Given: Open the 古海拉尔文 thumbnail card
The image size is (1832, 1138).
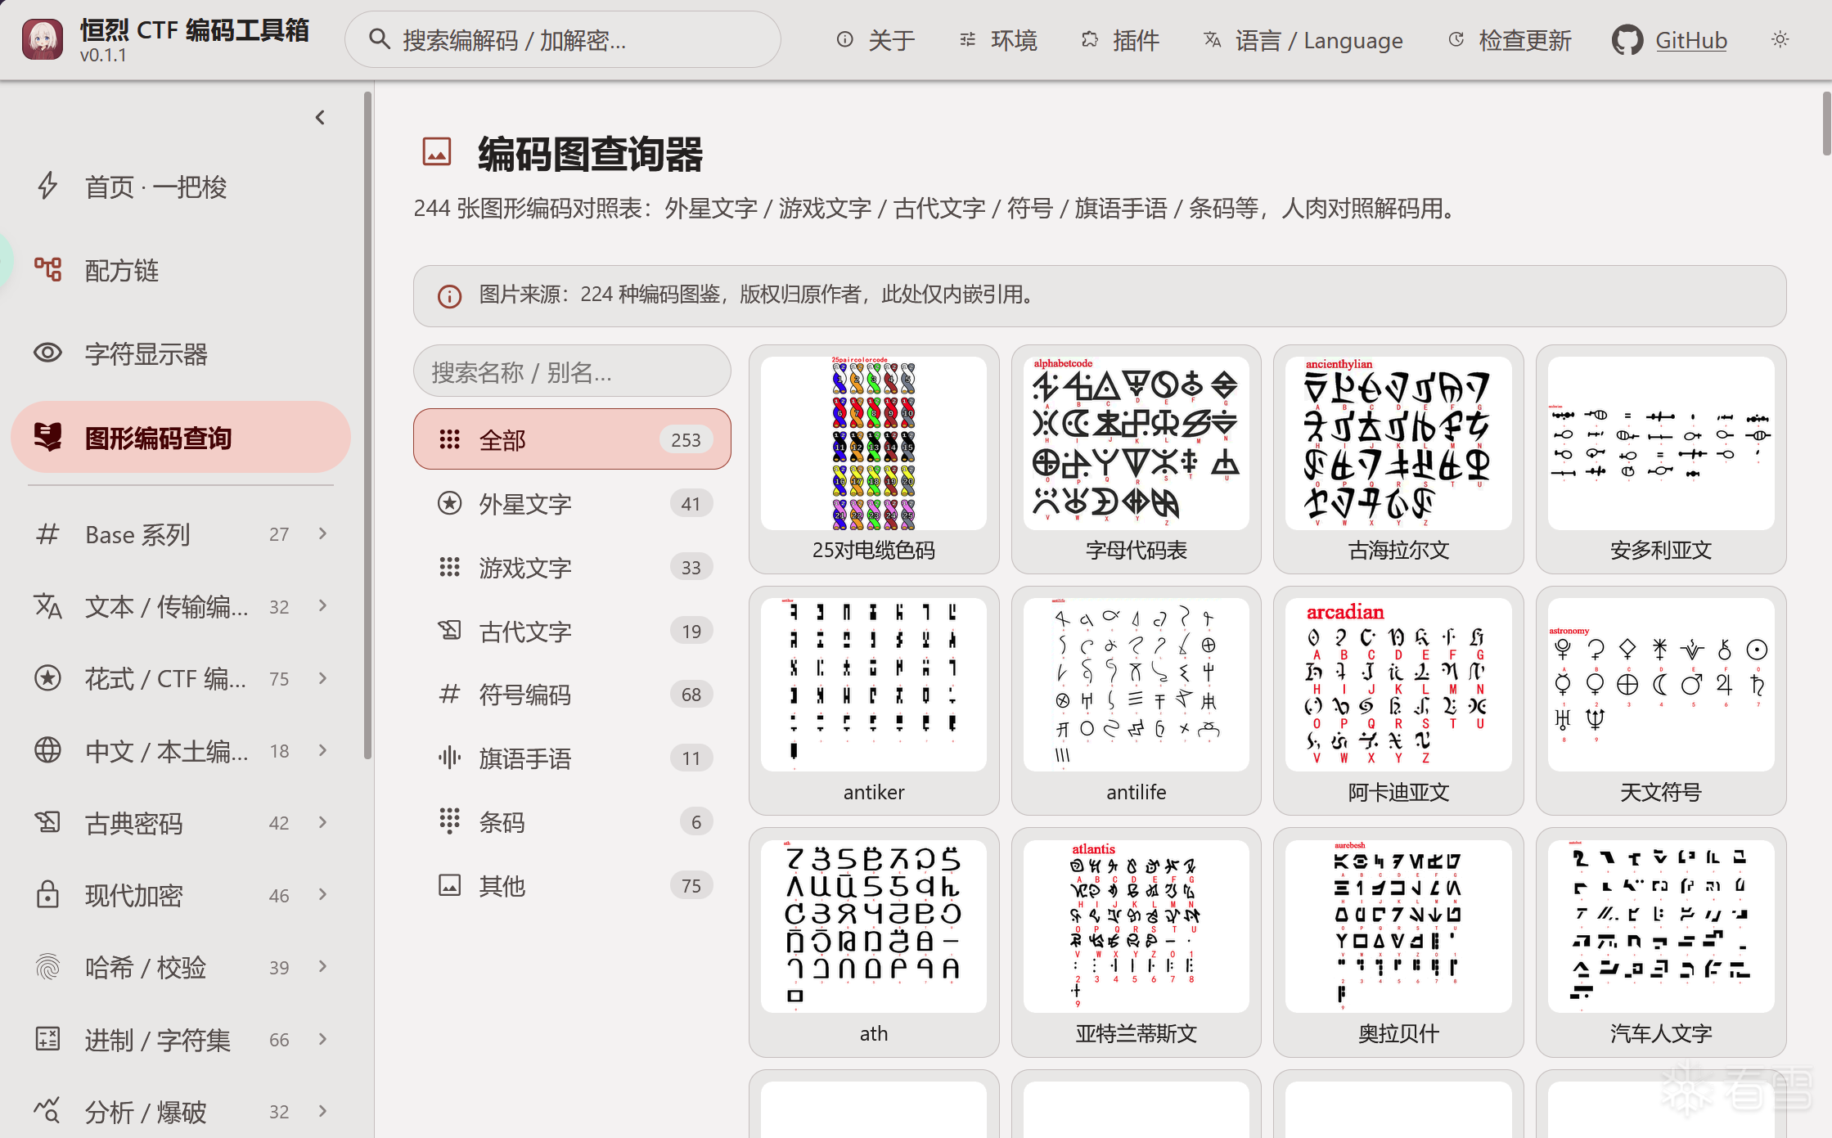Looking at the screenshot, I should (x=1398, y=459).
